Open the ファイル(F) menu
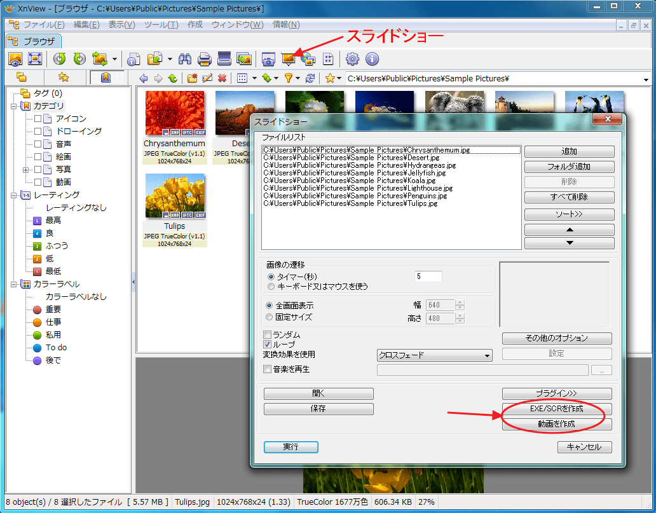The height and width of the screenshot is (513, 656). pos(44,25)
